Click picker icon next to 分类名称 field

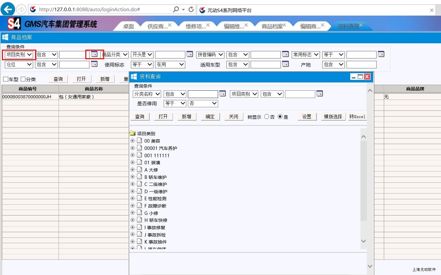223,94
